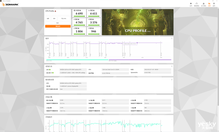Click info icon on 1 thread 946 card
Image resolution: width=219 pixels, height=132 pixels.
[93, 28]
